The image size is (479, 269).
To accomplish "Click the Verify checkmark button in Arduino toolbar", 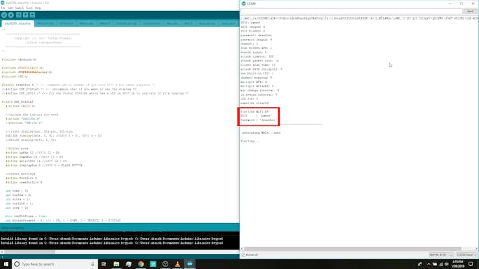I will [4, 15].
